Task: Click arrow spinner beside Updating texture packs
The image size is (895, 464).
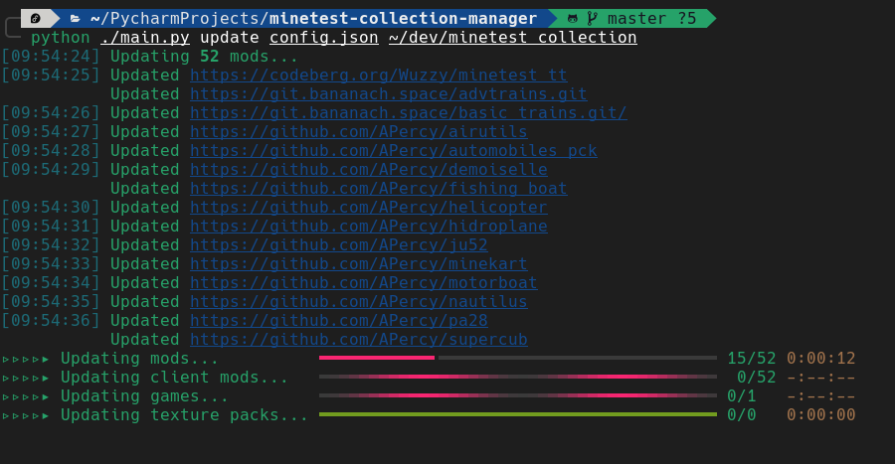Action: [26, 415]
